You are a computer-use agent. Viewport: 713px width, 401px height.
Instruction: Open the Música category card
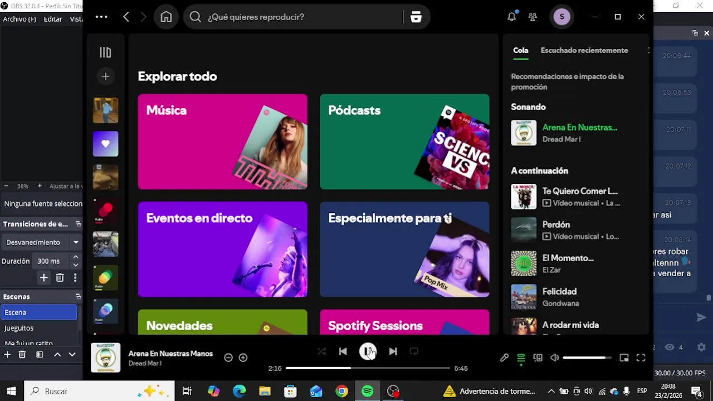[222, 141]
